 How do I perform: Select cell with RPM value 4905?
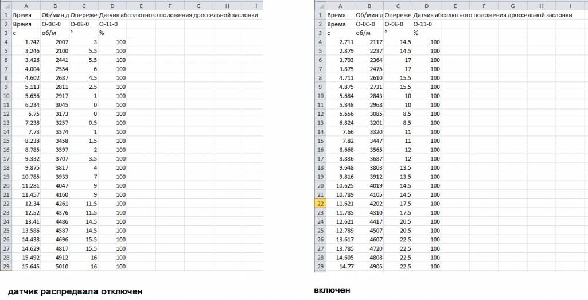pyautogui.click(x=369, y=266)
